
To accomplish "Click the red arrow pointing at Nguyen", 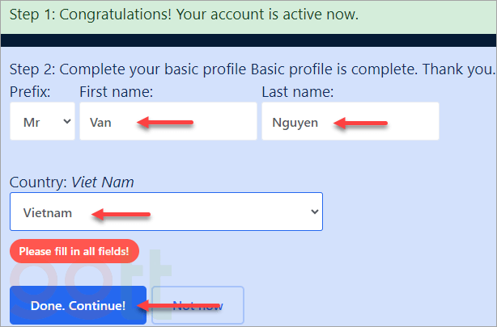I will tap(362, 124).
